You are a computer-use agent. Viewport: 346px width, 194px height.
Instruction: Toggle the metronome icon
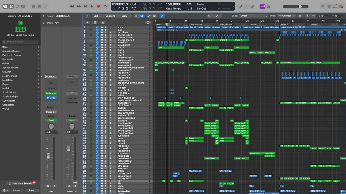pyautogui.click(x=269, y=6)
